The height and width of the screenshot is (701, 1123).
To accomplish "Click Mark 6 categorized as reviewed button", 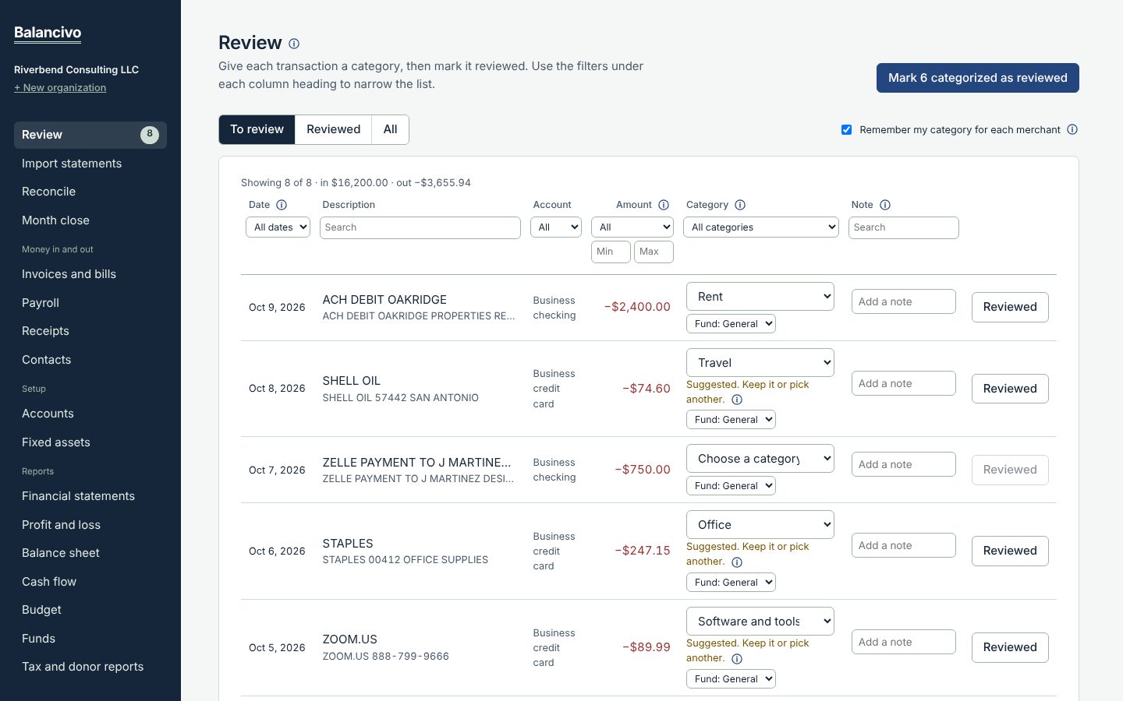I will pyautogui.click(x=978, y=78).
